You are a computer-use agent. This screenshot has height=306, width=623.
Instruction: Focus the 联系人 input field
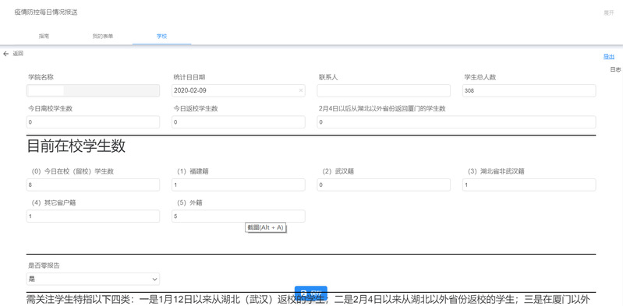tap(384, 90)
